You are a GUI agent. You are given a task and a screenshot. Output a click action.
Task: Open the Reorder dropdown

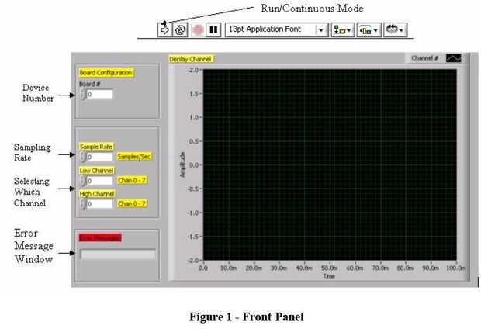pyautogui.click(x=396, y=29)
